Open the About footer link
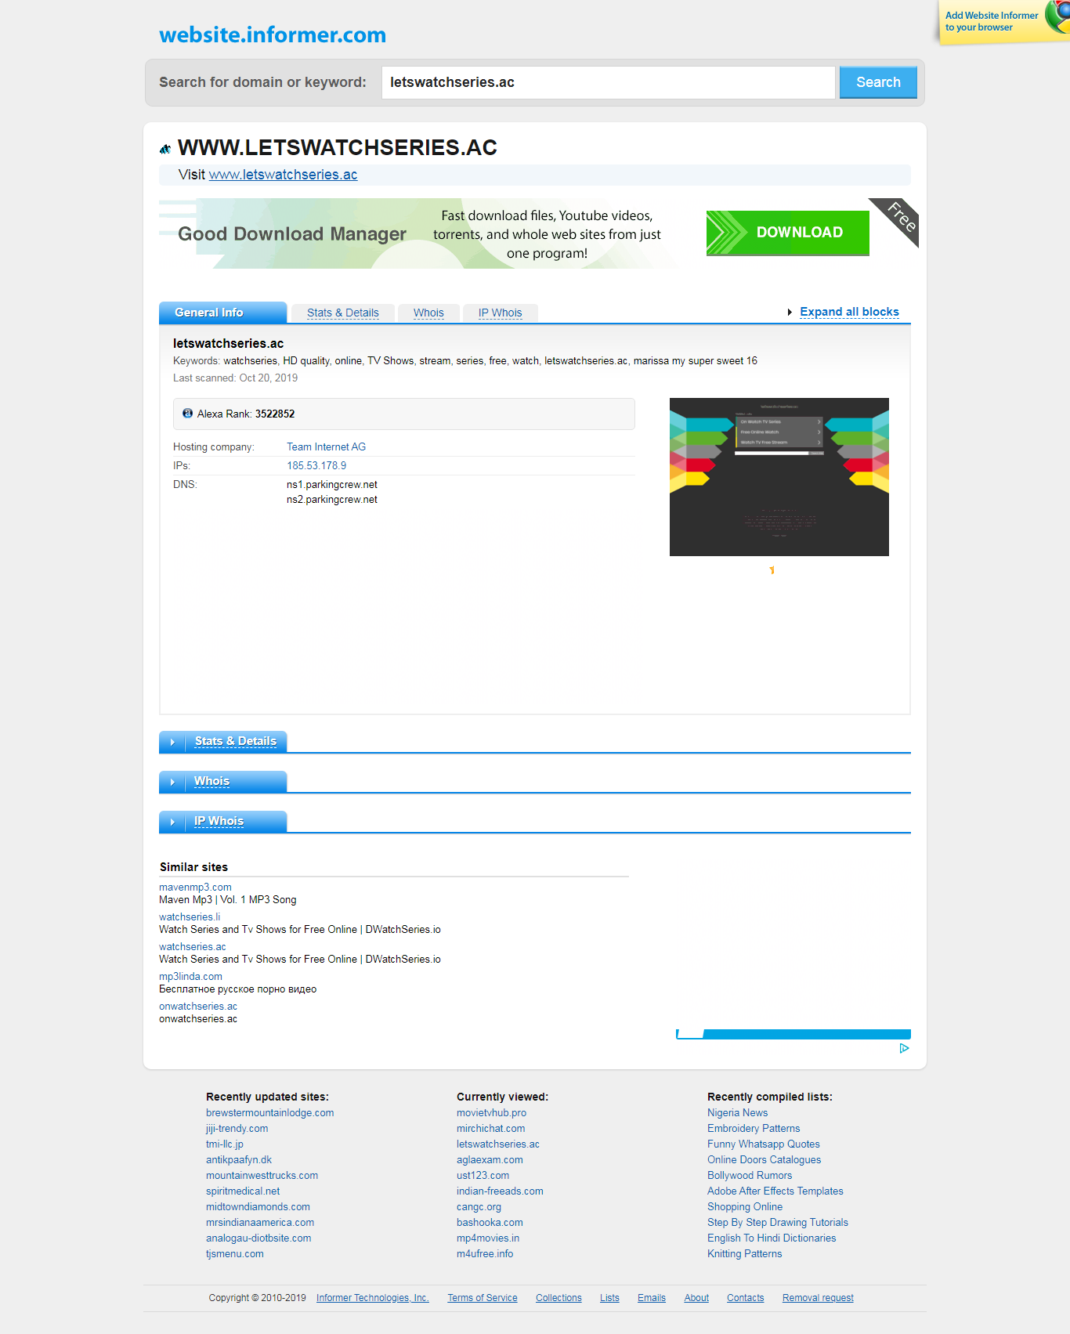Image resolution: width=1070 pixels, height=1334 pixels. click(696, 1298)
